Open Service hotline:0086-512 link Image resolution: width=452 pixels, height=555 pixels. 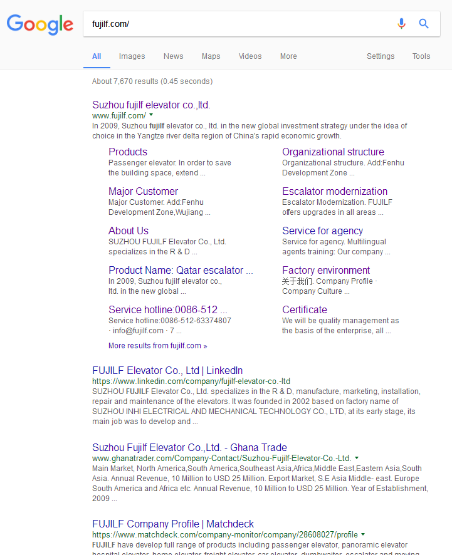pos(168,309)
